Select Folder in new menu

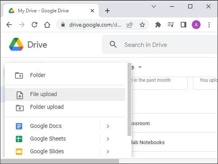[65, 75]
